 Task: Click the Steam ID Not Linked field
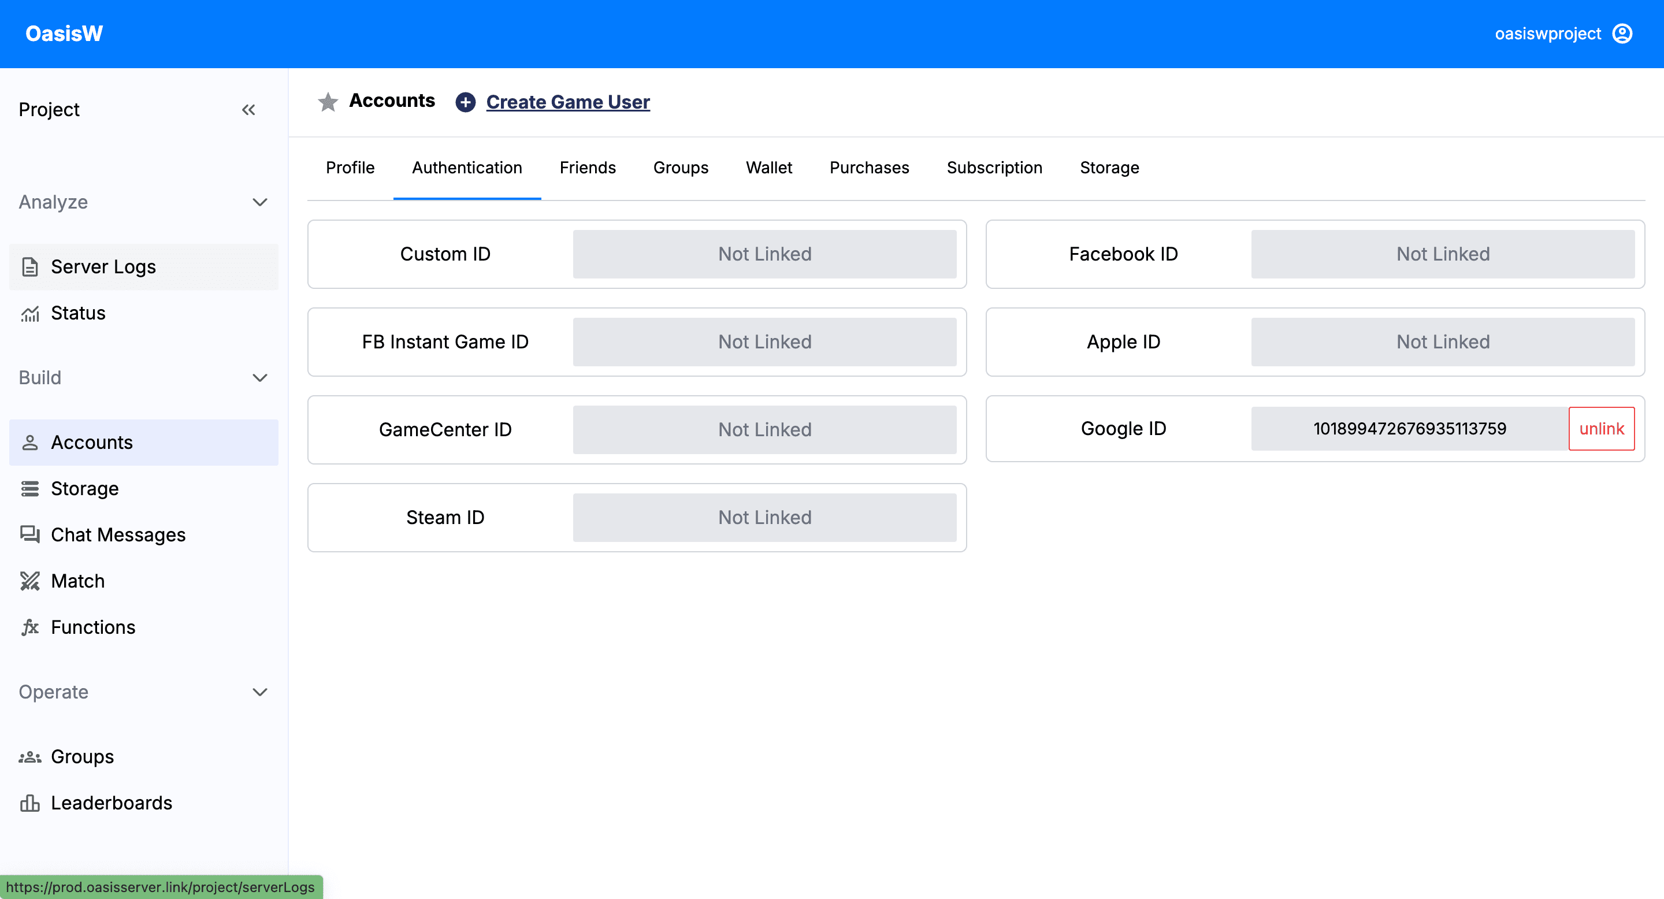point(765,517)
